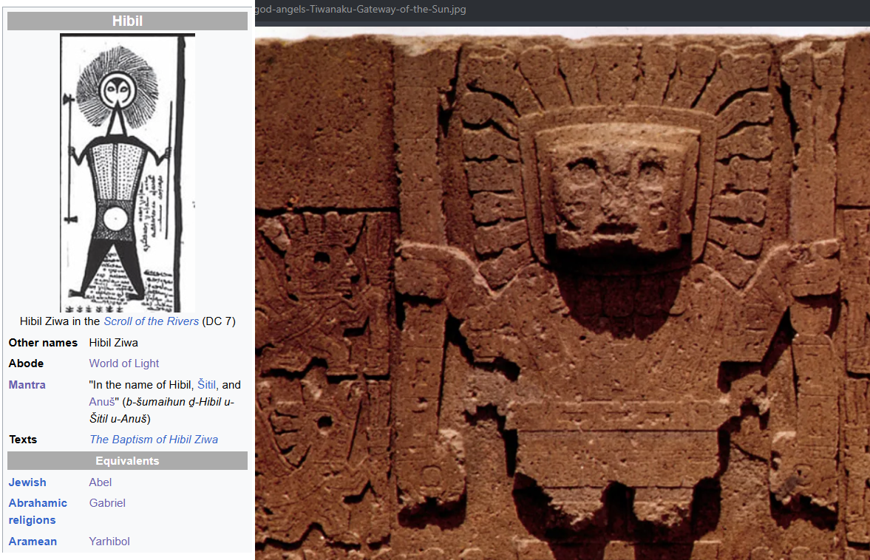Open The Baptism of Hibil Ziwa link
Viewport: 870px width, 560px height.
pos(154,440)
